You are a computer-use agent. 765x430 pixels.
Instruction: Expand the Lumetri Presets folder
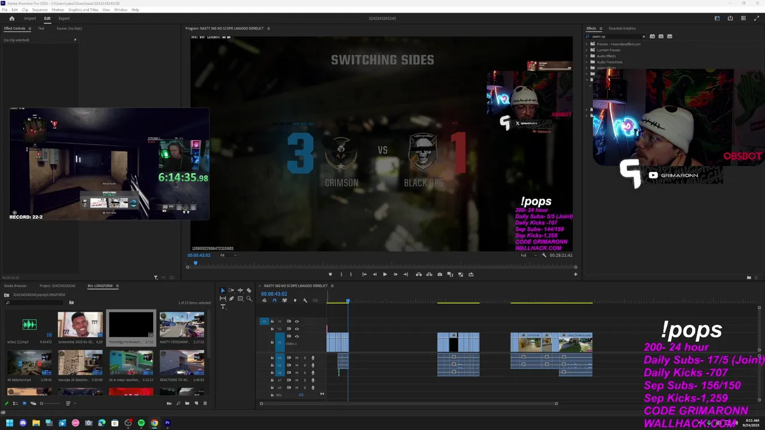[586, 50]
